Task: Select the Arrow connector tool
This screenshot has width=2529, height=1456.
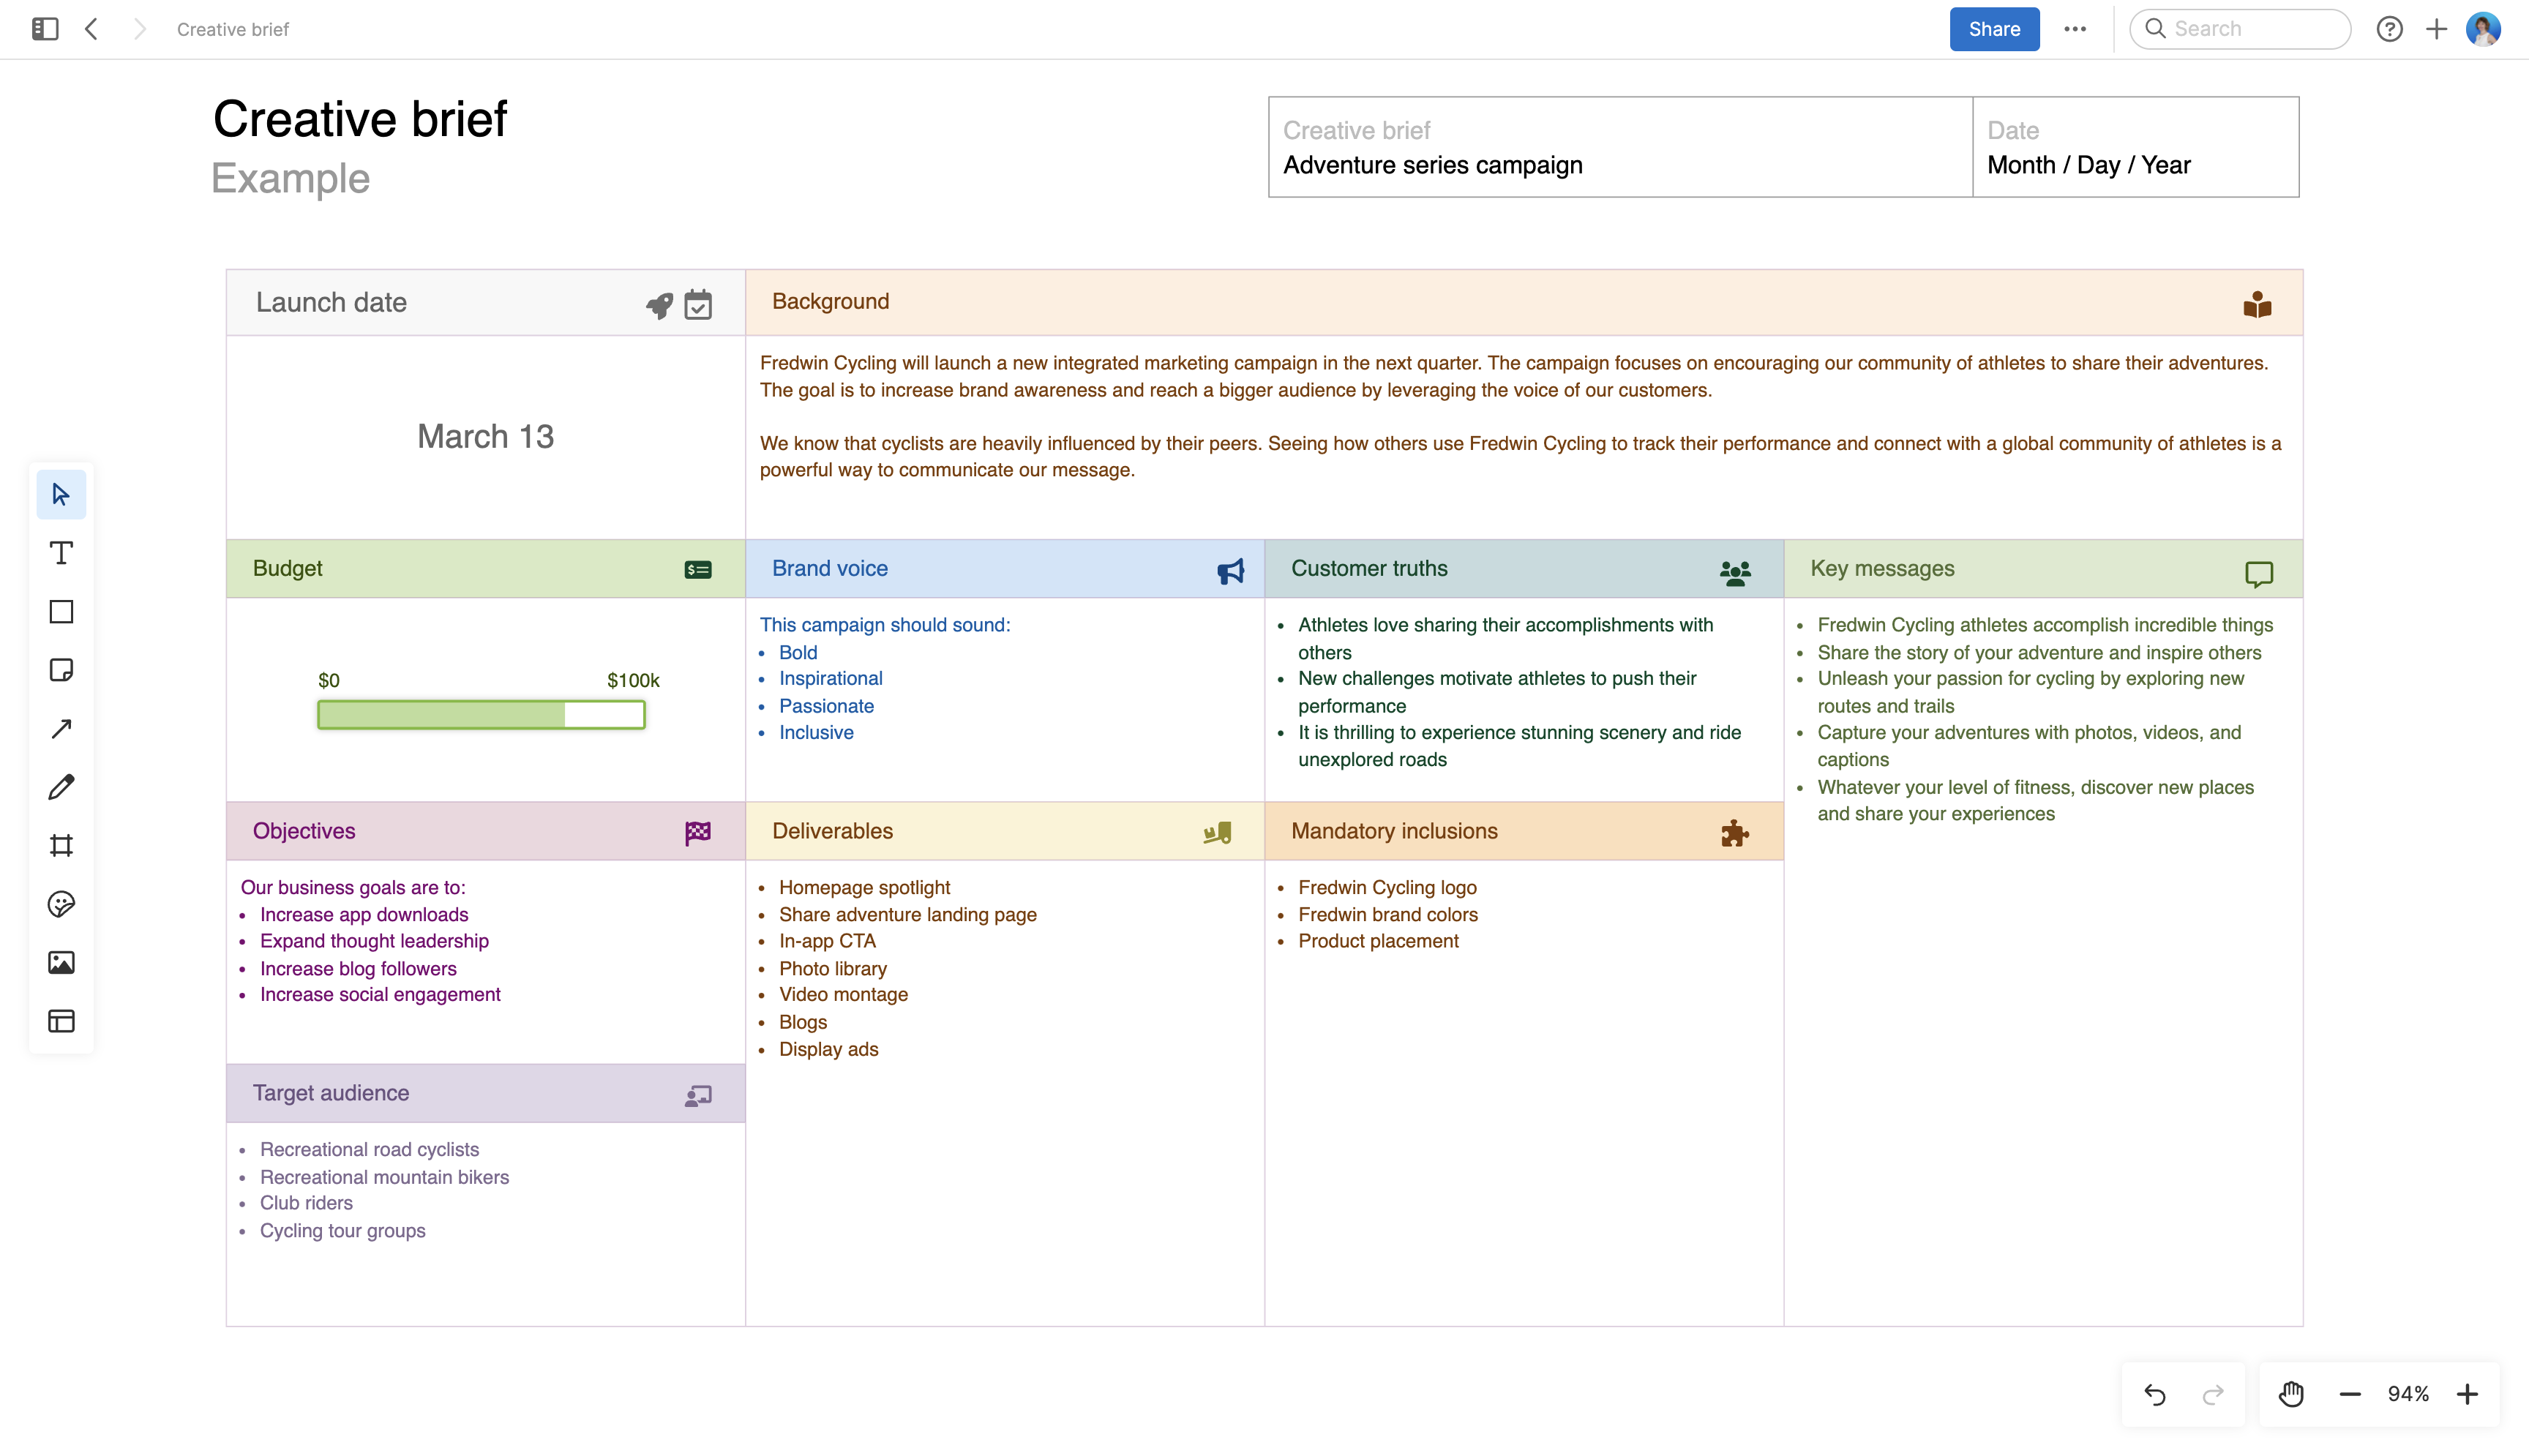Action: point(61,728)
